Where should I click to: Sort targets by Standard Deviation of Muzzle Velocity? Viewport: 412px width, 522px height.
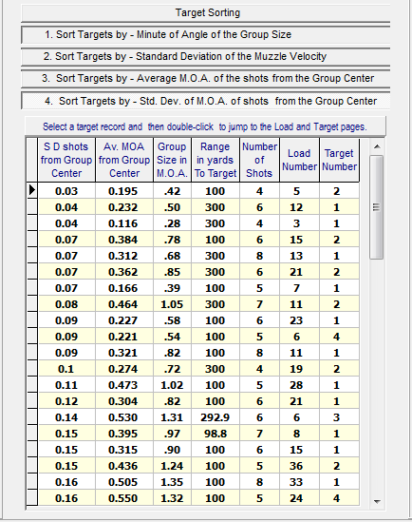[x=205, y=57]
